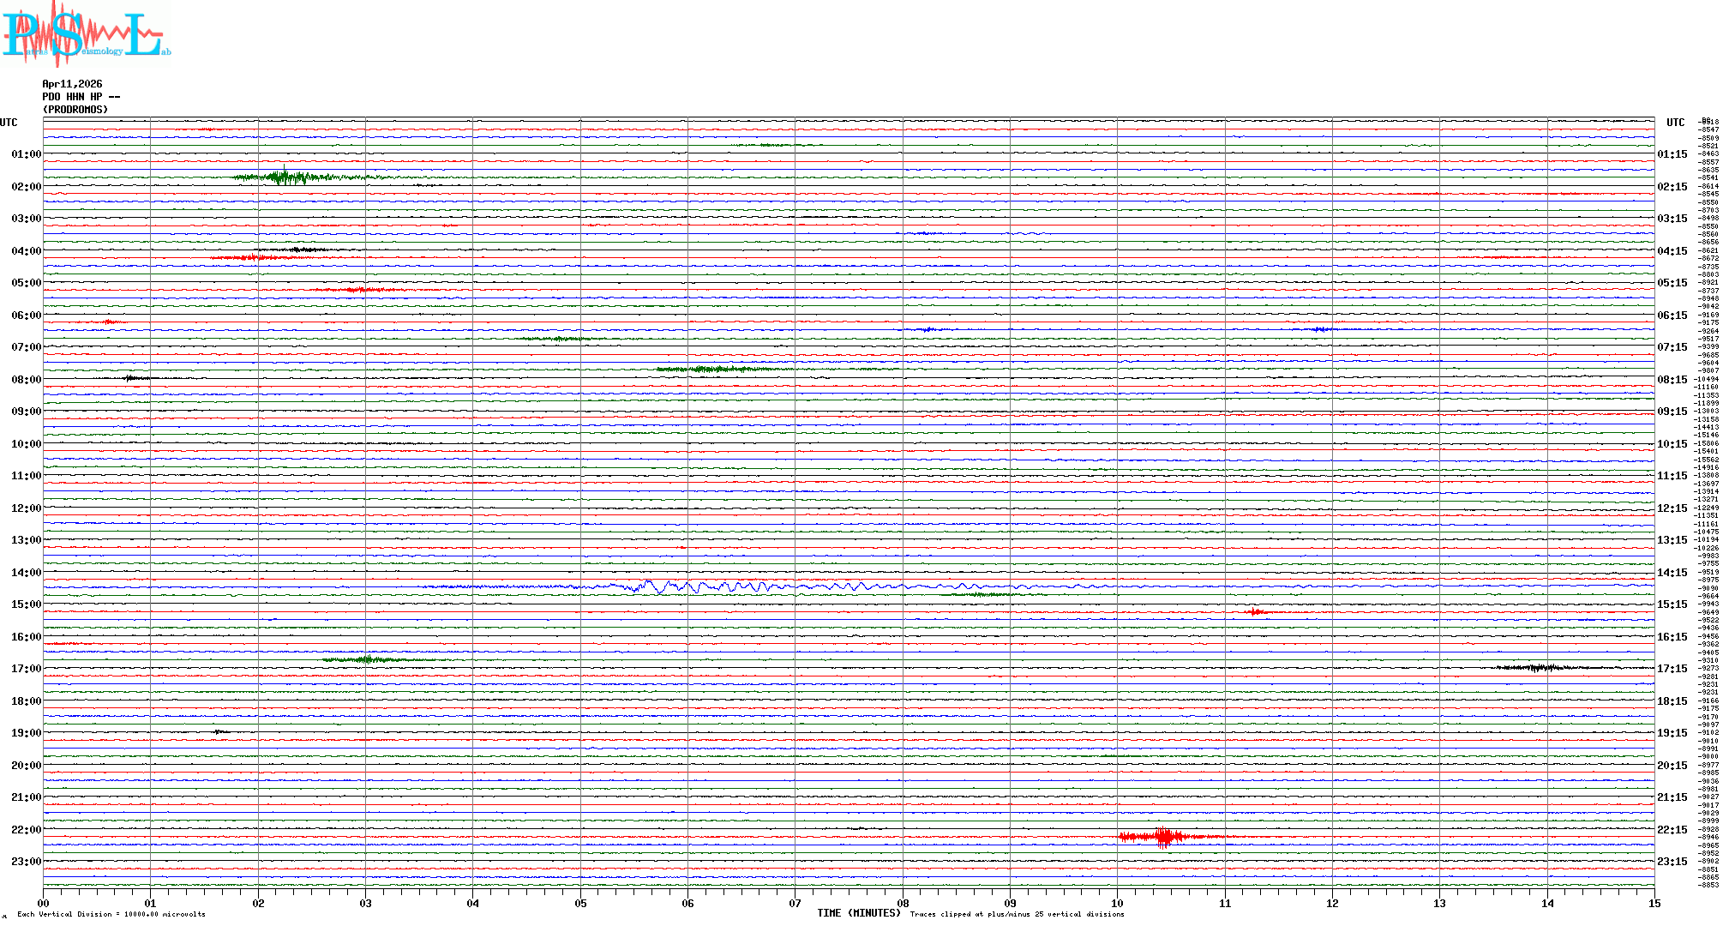Click the 14:00 hour label on left axis
Image resolution: width=1723 pixels, height=926 pixels.
coord(26,573)
